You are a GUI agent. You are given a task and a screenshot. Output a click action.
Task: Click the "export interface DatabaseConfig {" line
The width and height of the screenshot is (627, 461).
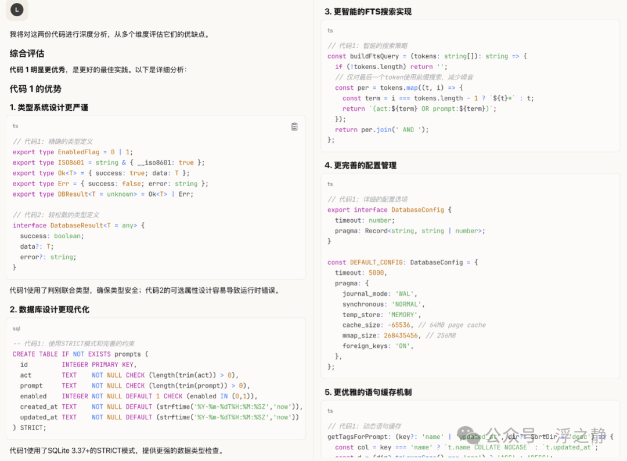390,210
